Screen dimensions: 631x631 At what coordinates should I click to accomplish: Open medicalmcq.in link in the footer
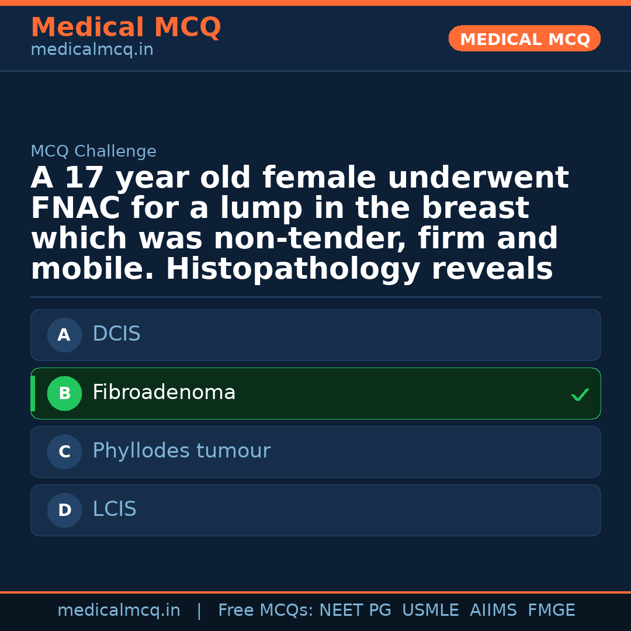tap(119, 611)
